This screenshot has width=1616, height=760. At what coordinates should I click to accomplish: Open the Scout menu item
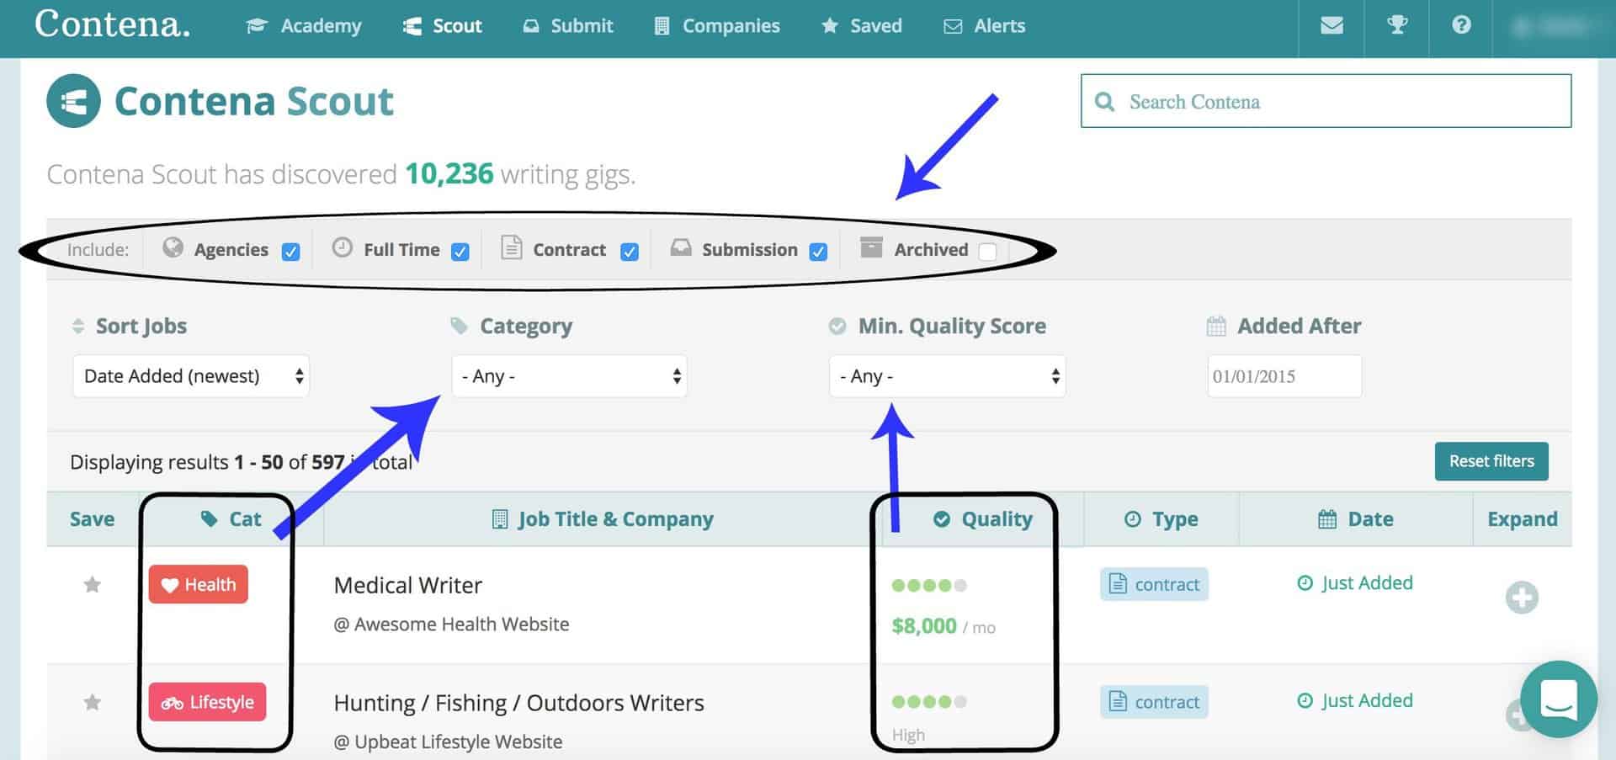[x=442, y=26]
